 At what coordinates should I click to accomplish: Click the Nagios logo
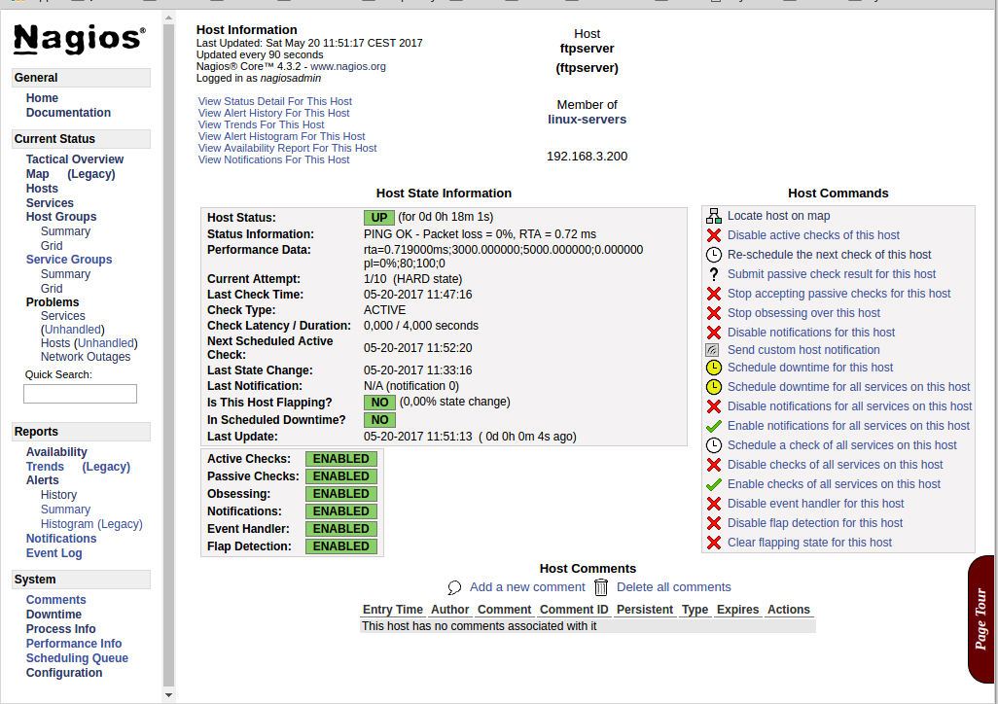click(80, 40)
